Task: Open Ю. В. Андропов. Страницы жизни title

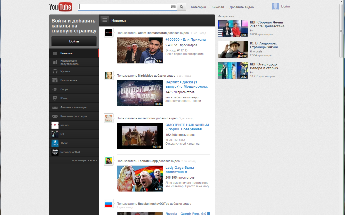Action: coord(264,45)
